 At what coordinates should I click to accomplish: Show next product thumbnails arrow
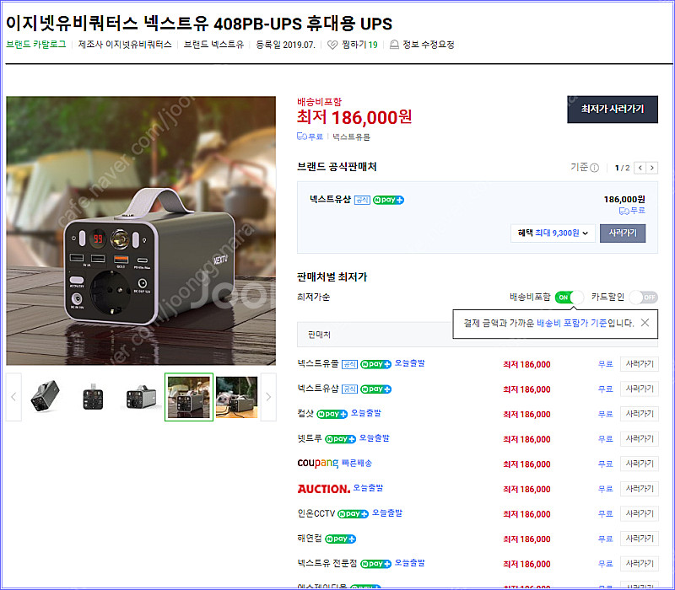point(268,397)
